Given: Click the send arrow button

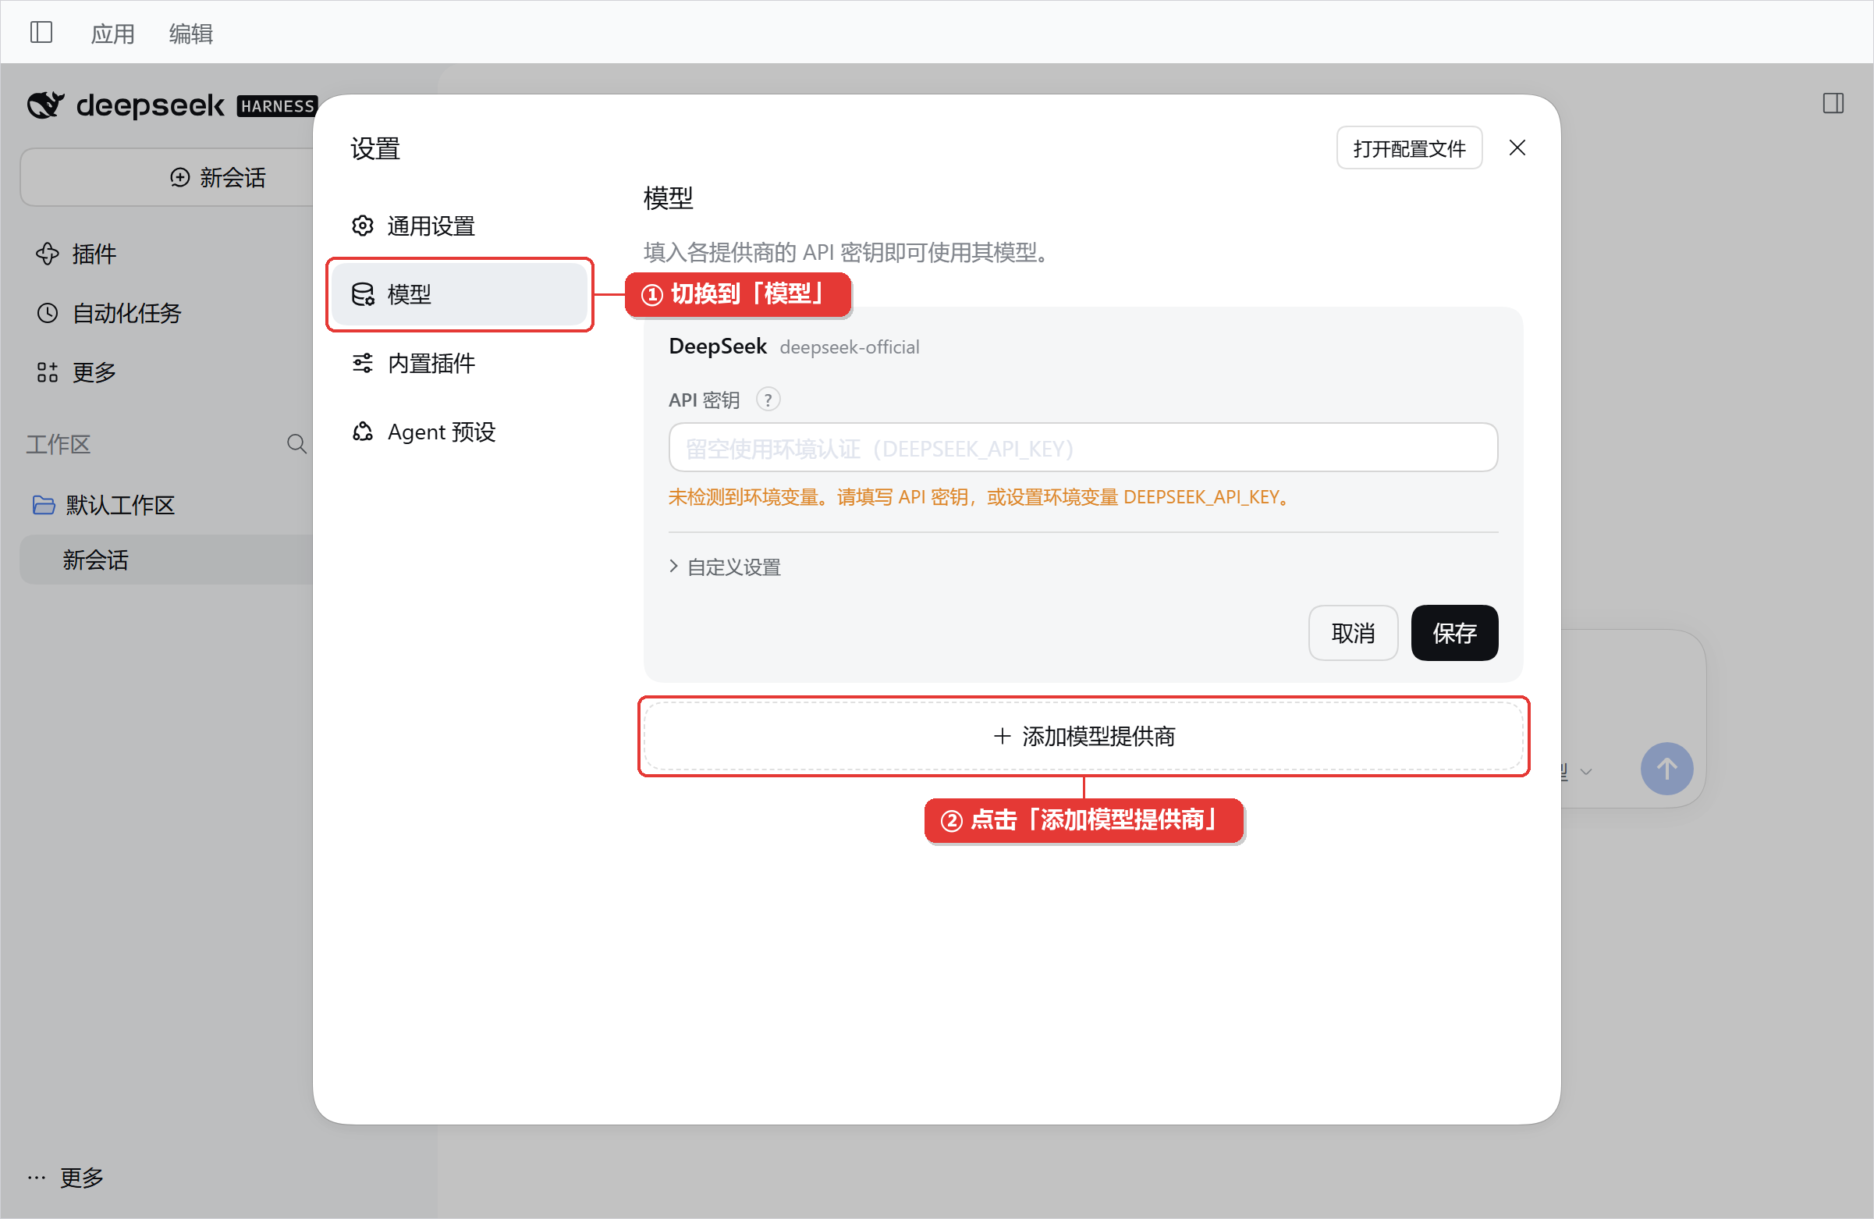Looking at the screenshot, I should (x=1666, y=769).
